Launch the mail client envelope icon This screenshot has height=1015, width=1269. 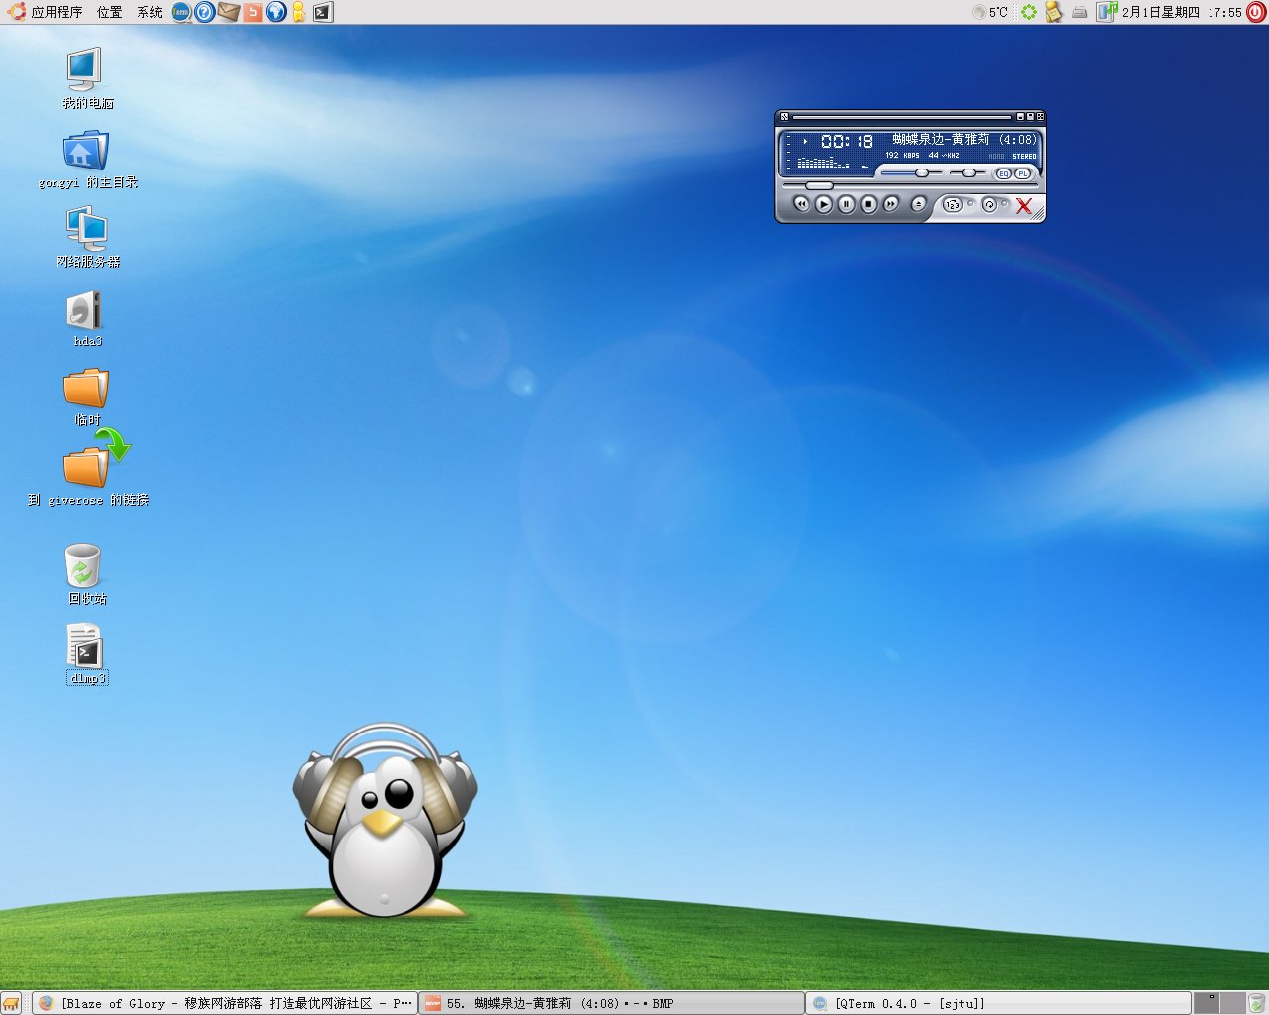click(229, 12)
